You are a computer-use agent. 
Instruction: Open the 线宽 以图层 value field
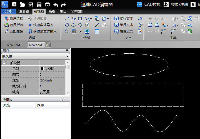52,92
